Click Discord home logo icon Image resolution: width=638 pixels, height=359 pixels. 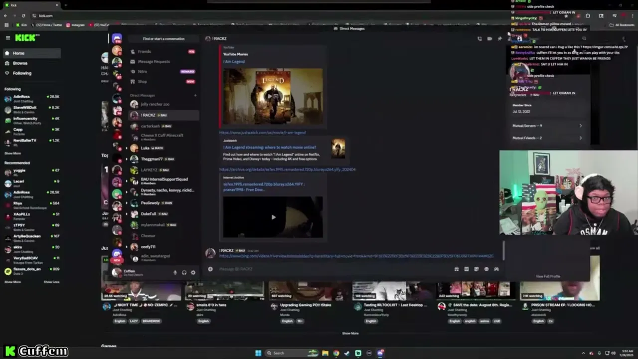117,38
